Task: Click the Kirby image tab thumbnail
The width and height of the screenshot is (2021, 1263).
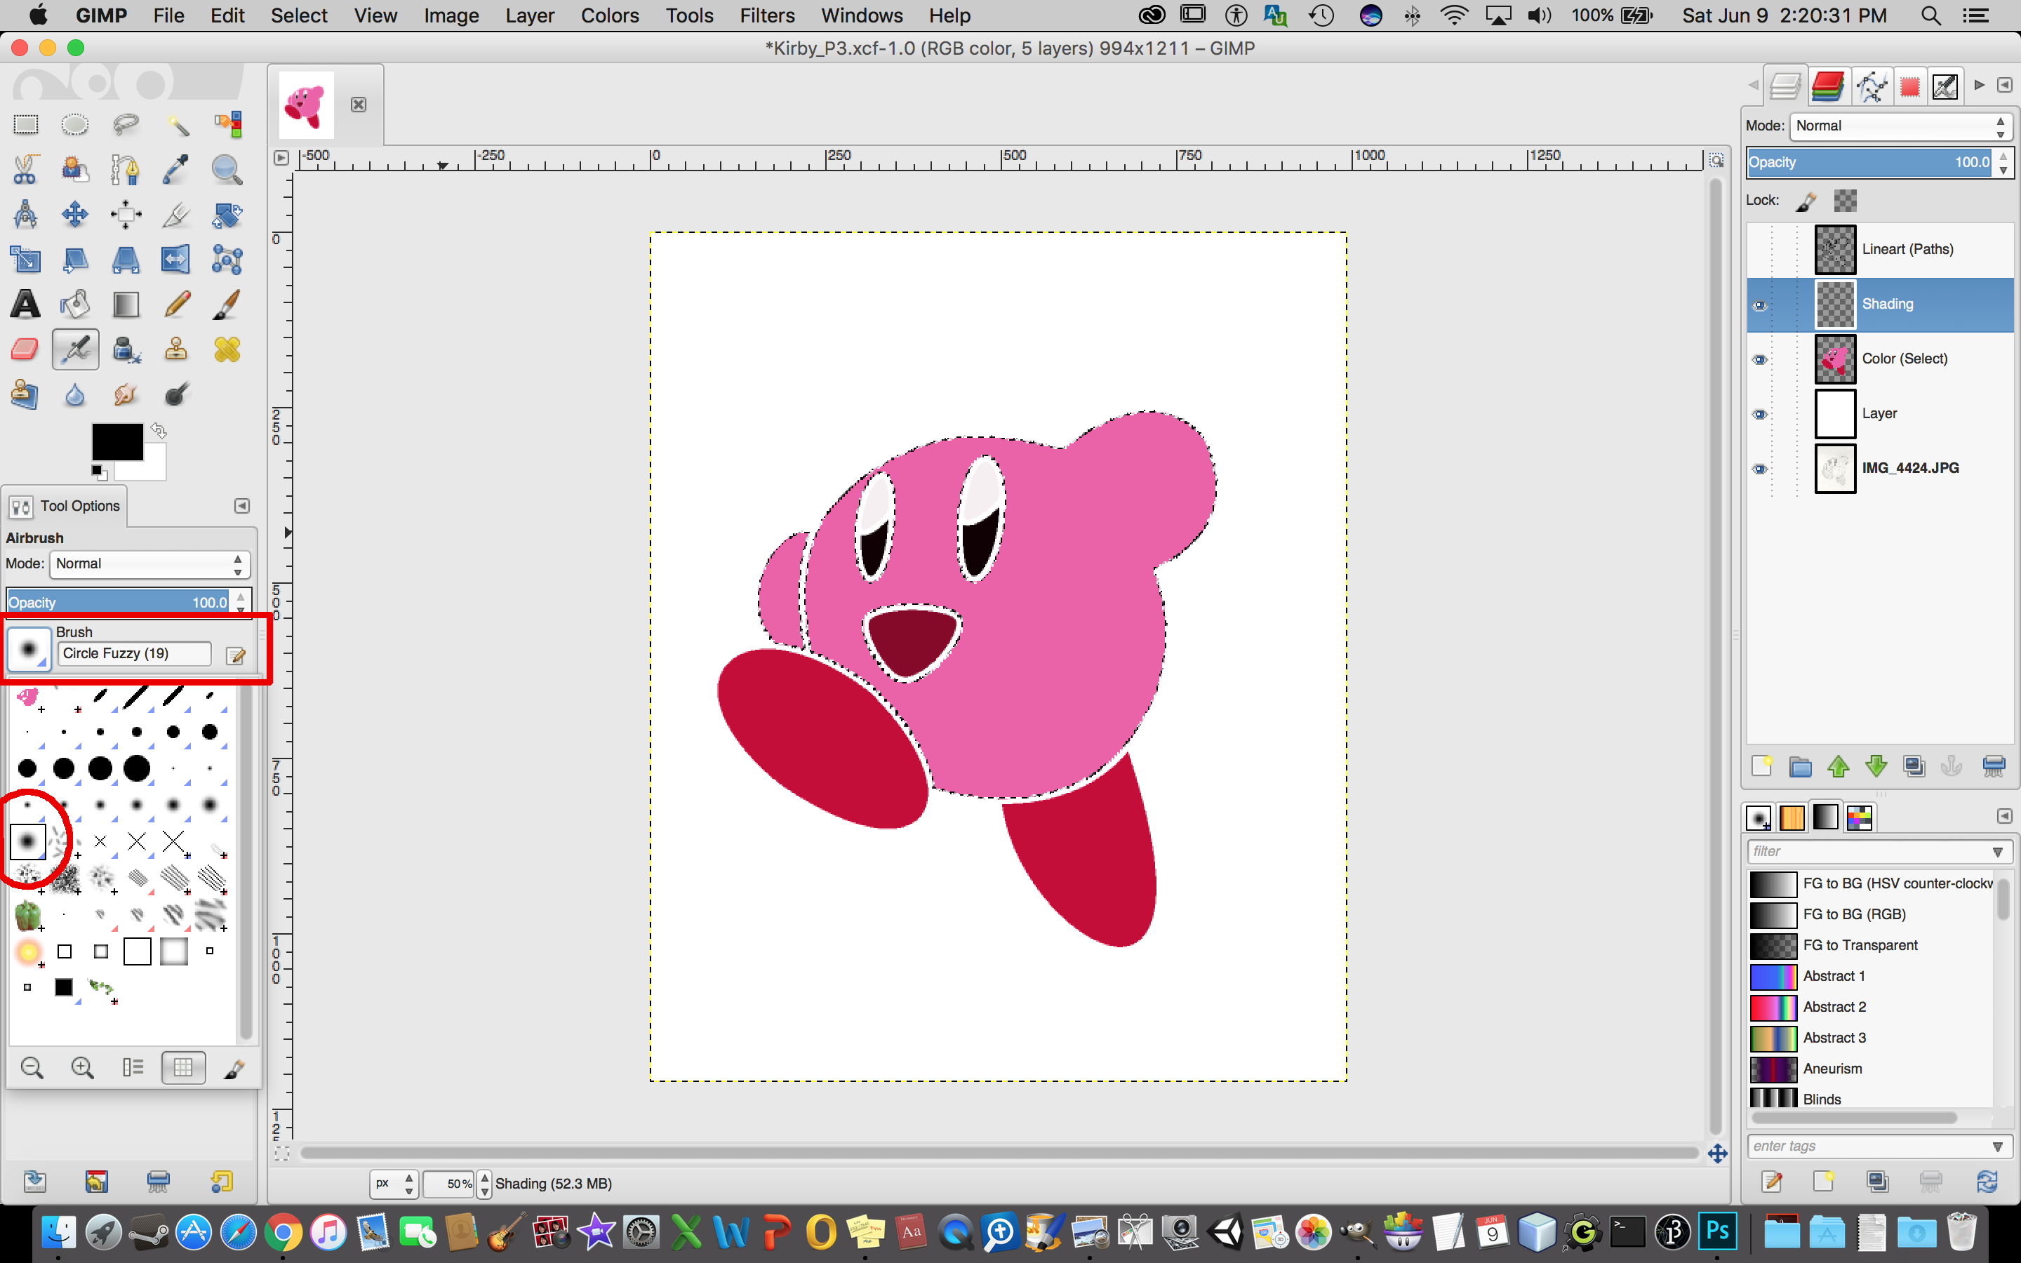Action: 306,105
